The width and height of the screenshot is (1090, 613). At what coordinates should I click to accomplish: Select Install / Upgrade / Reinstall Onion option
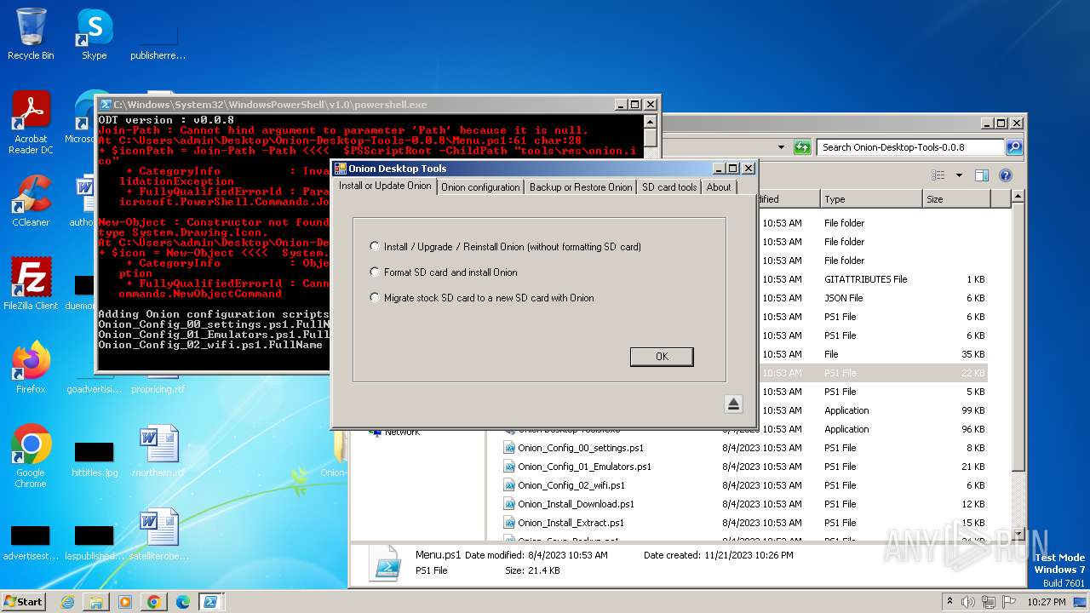click(506, 247)
